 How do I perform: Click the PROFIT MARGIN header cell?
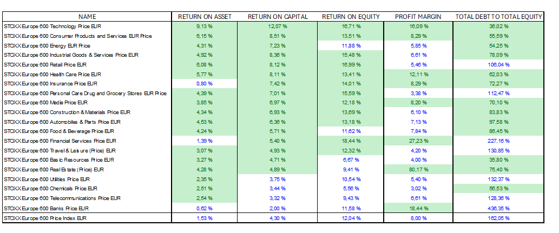pyautogui.click(x=418, y=17)
